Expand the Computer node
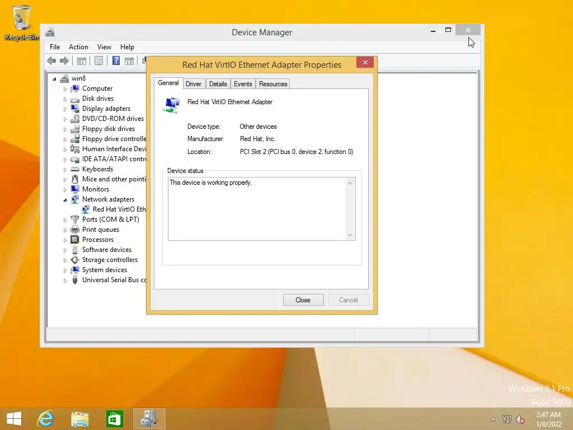The width and height of the screenshot is (573, 430). click(65, 89)
